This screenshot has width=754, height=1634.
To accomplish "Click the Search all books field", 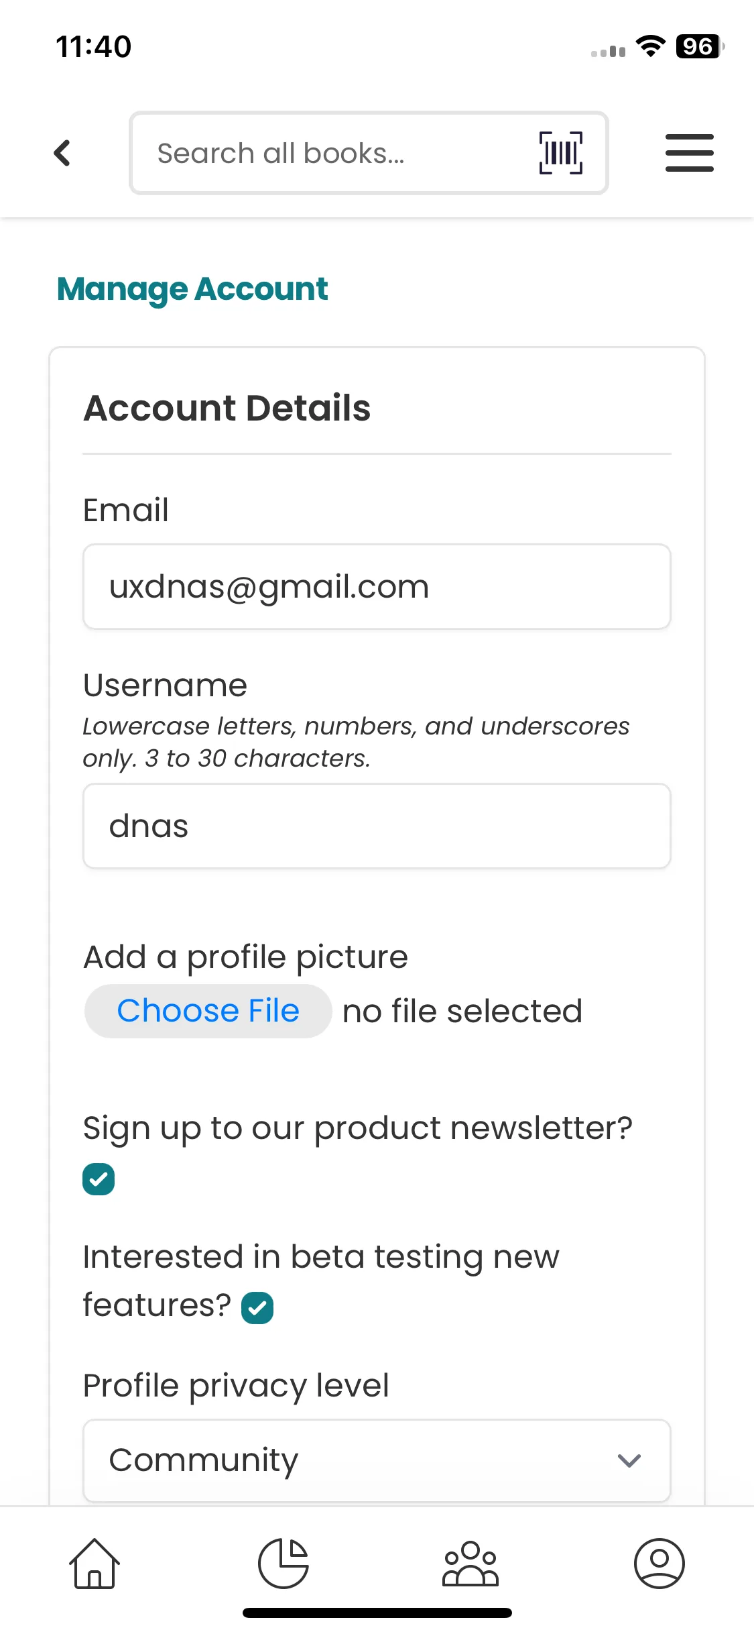I will 335,153.
